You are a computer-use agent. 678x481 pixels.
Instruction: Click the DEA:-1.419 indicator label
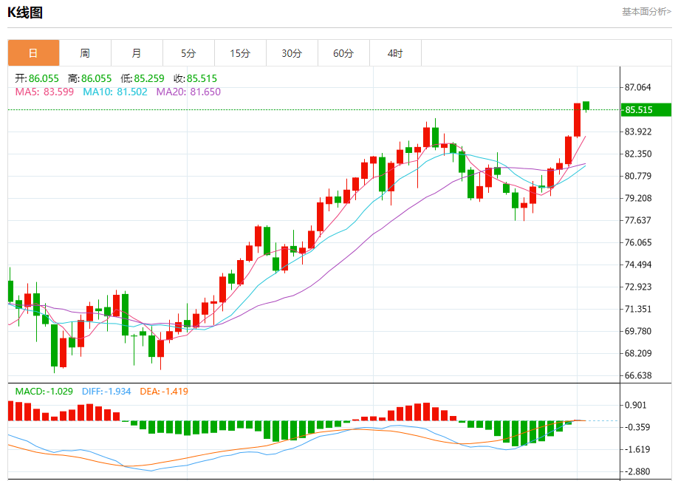pos(164,392)
